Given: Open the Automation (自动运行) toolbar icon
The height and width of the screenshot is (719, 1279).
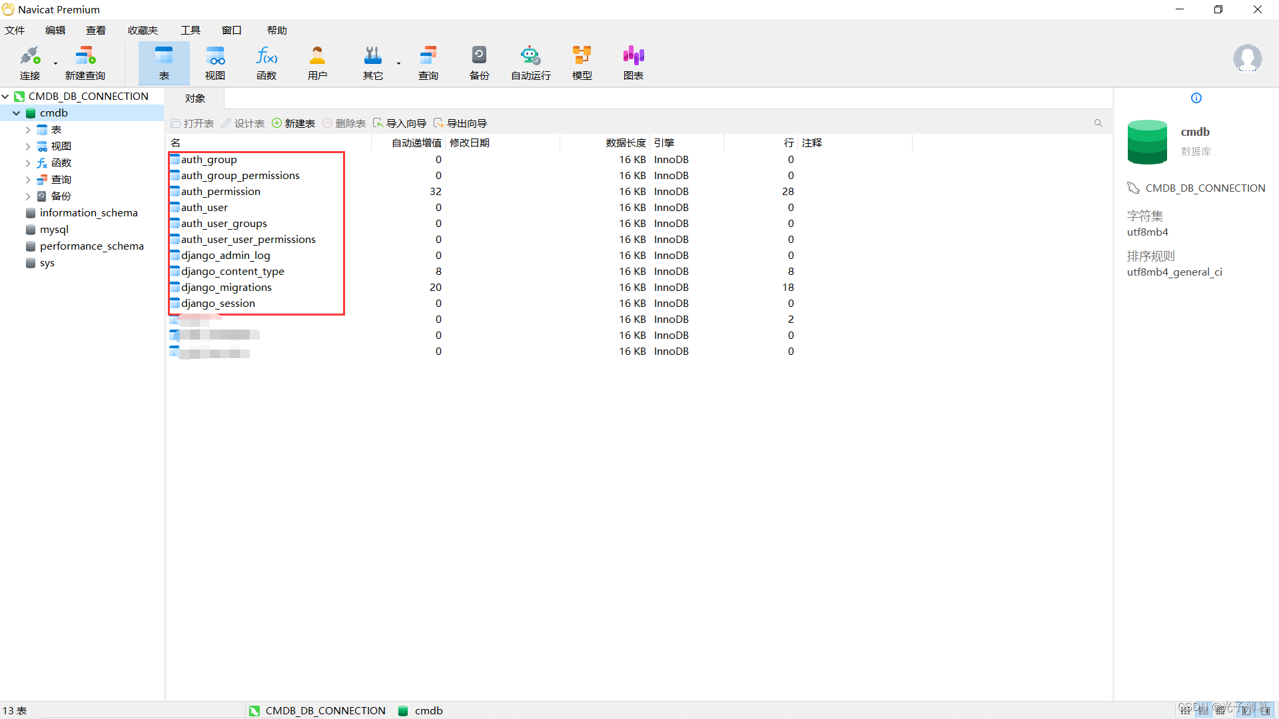Looking at the screenshot, I should pyautogui.click(x=530, y=63).
